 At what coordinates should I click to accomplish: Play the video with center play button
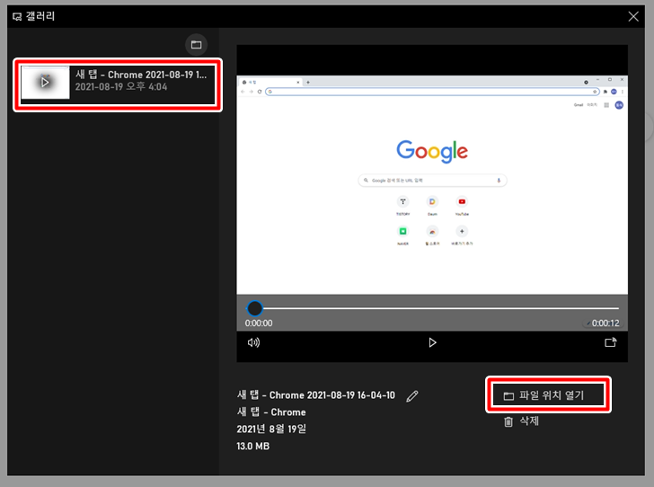pos(432,343)
